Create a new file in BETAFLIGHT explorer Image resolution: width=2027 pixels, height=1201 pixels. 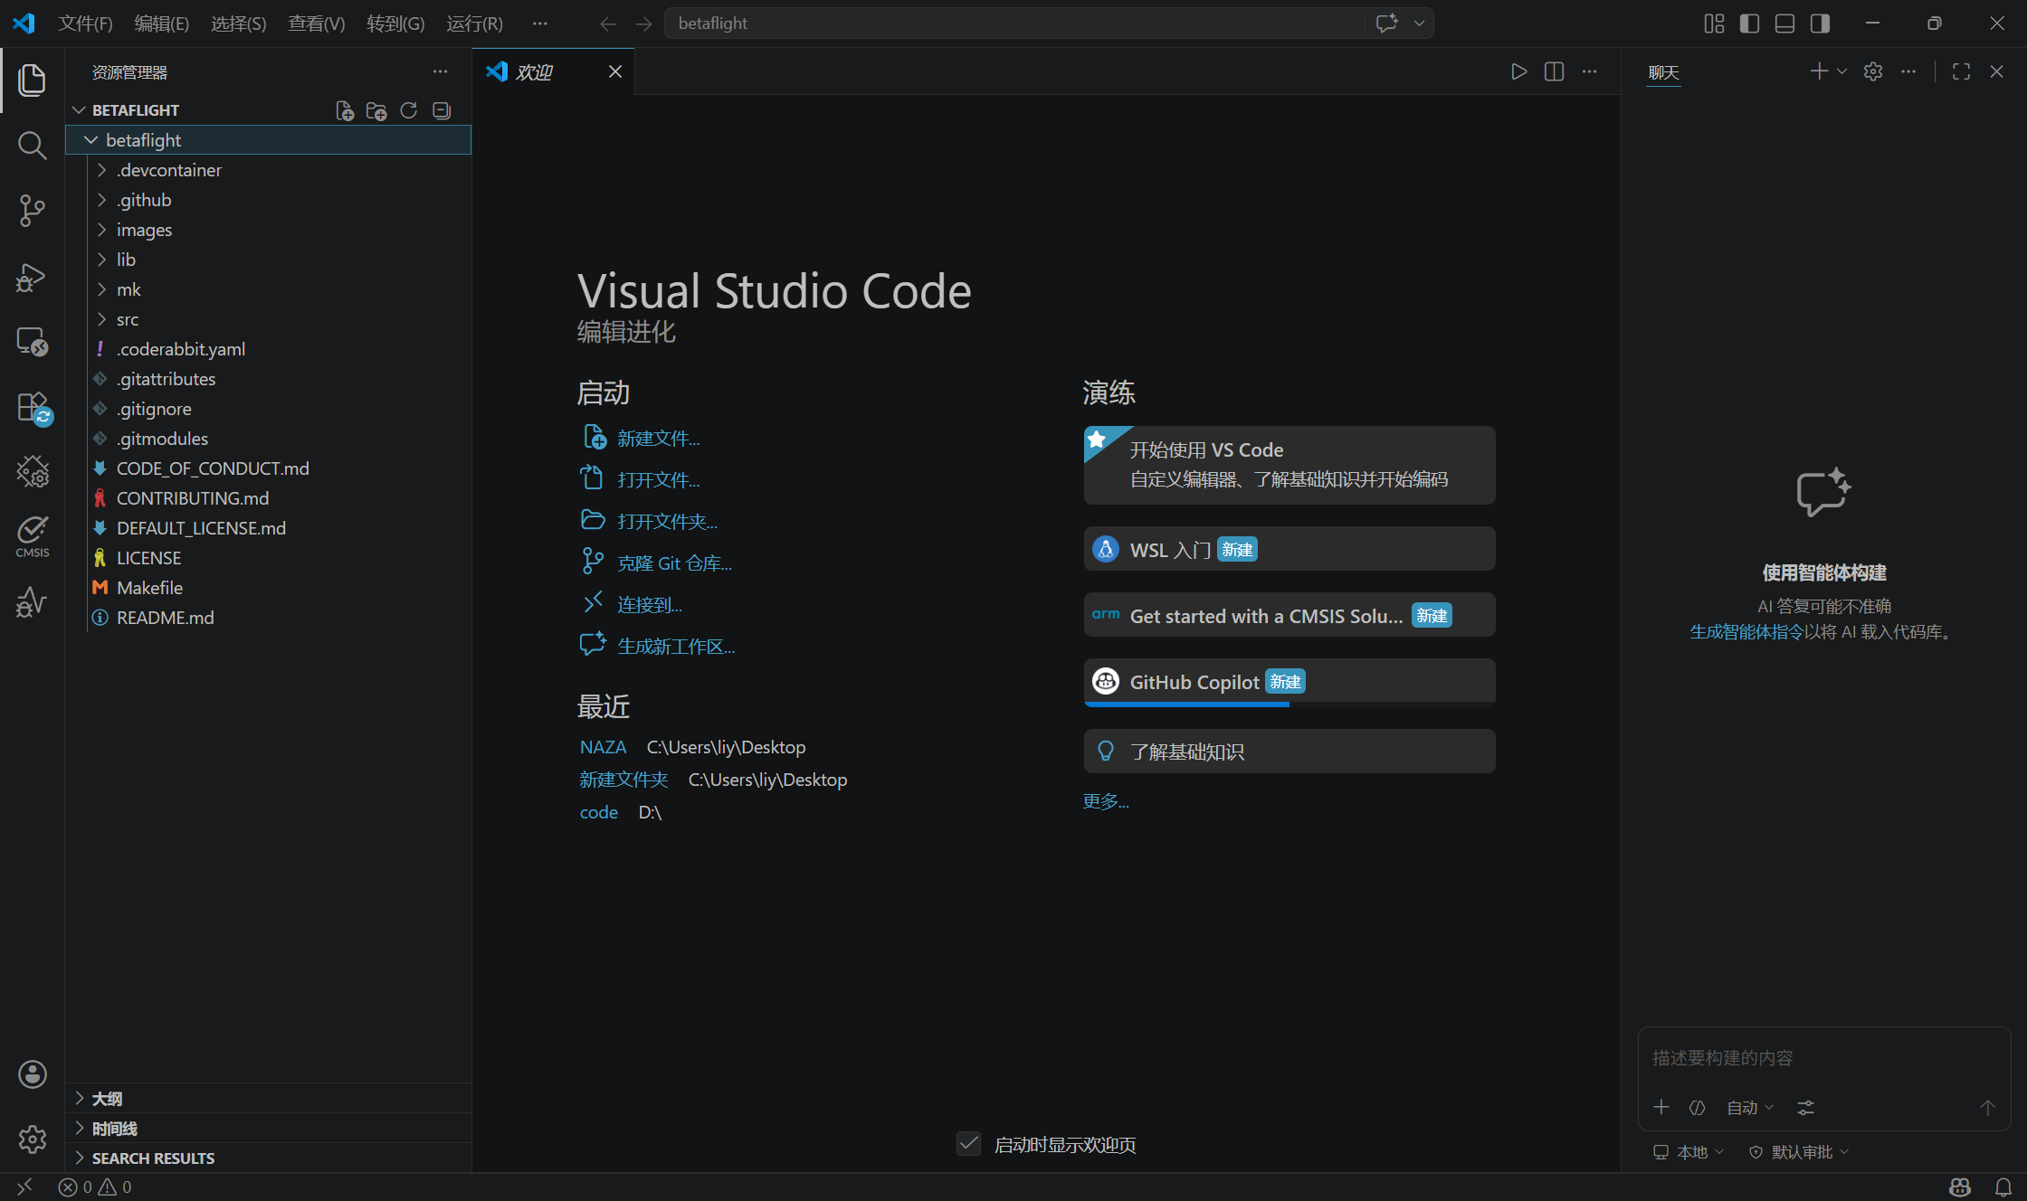344,110
